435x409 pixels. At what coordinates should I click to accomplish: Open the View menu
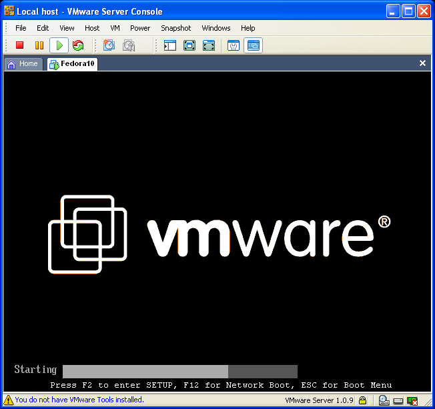point(67,28)
